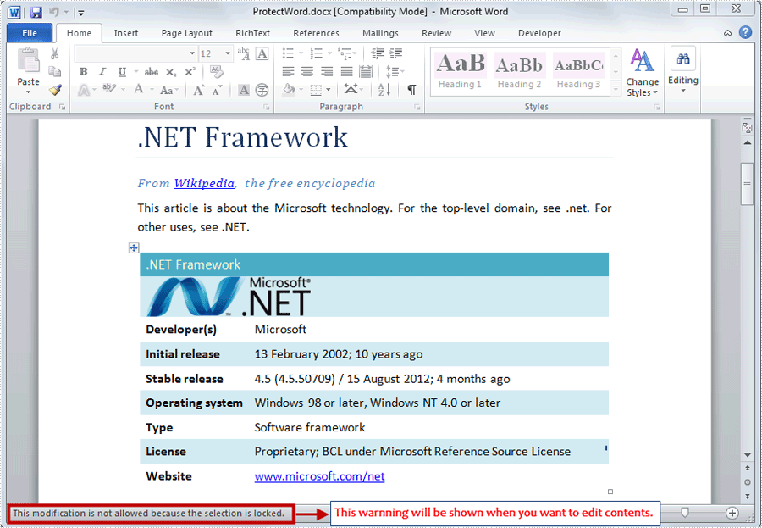This screenshot has height=528, width=762.
Task: Toggle Align Text Left
Action: click(288, 71)
